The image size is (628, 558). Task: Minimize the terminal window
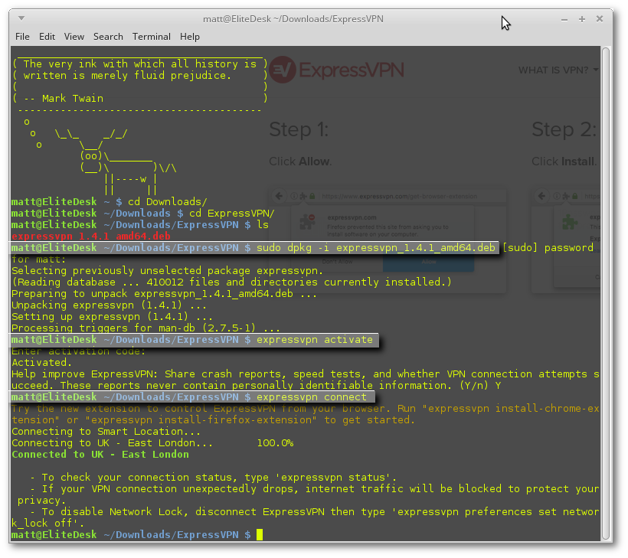(566, 18)
